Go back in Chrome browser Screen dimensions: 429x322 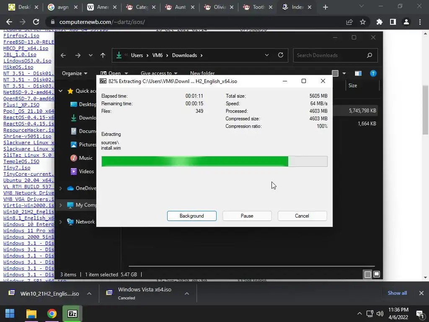(x=9, y=22)
